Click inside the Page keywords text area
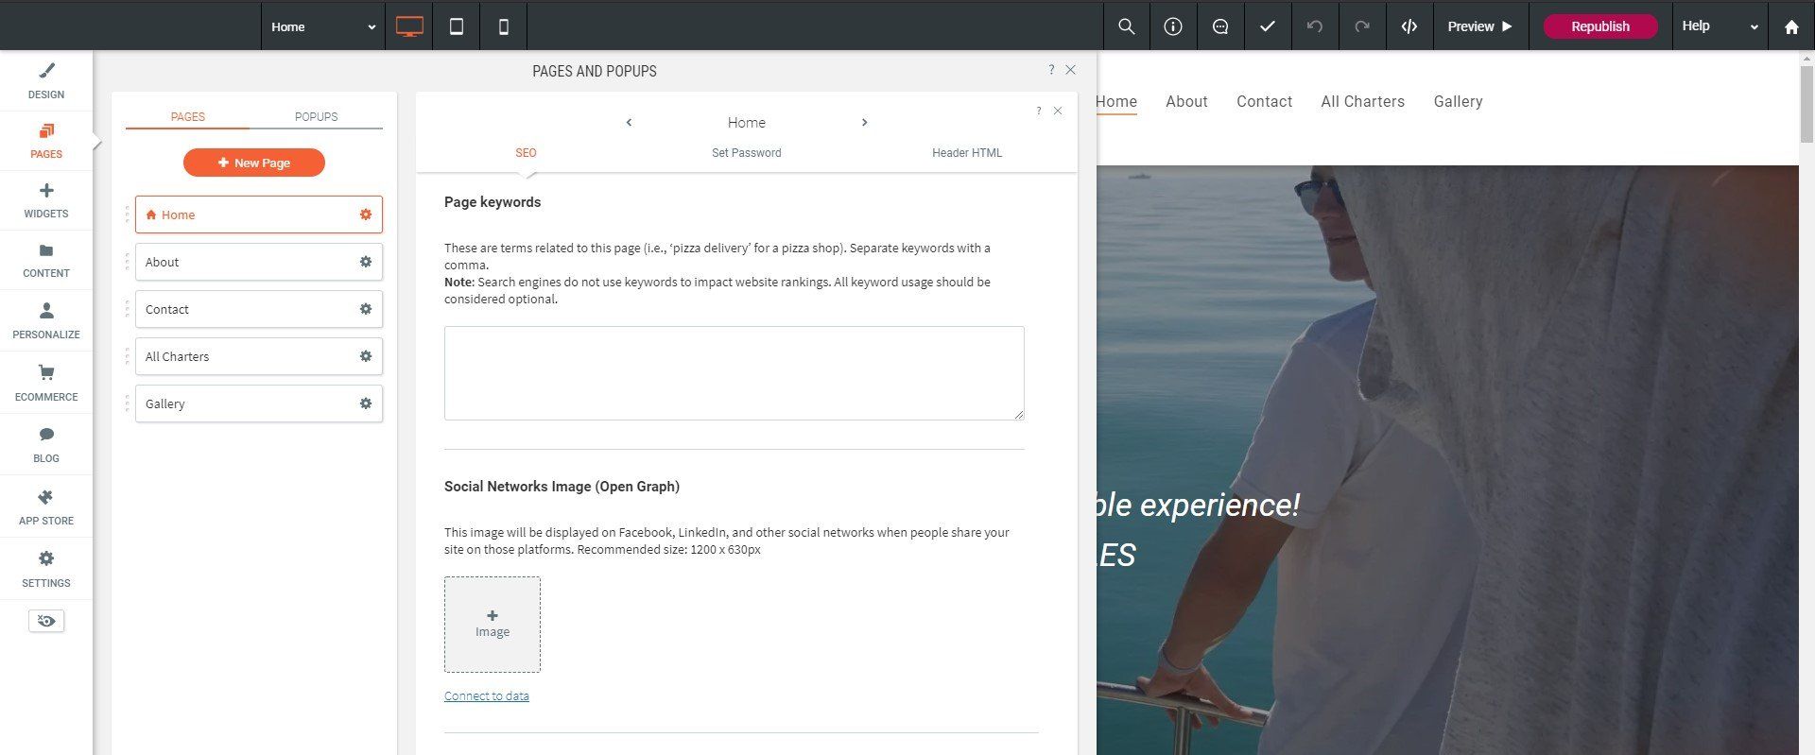This screenshot has width=1815, height=755. pyautogui.click(x=735, y=373)
